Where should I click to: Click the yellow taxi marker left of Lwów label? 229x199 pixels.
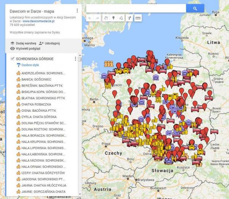(x=200, y=152)
